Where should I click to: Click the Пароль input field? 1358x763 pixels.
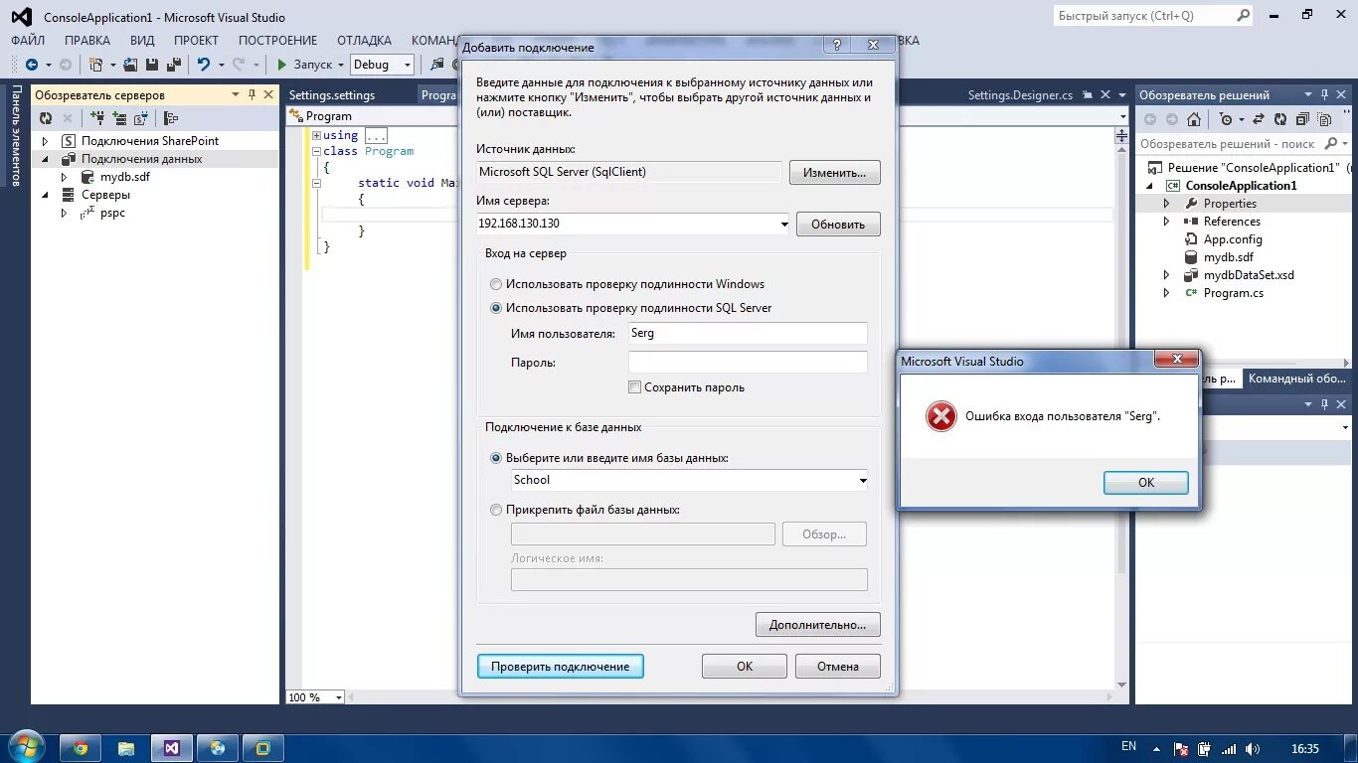[748, 363]
